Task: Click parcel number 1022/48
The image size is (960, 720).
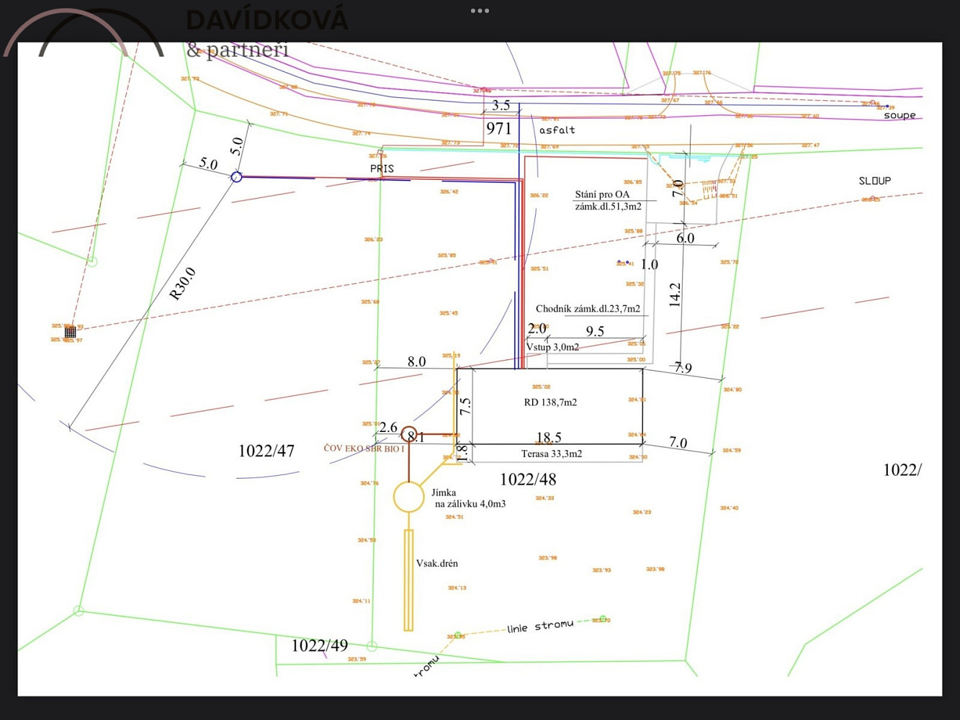Action: [x=528, y=480]
